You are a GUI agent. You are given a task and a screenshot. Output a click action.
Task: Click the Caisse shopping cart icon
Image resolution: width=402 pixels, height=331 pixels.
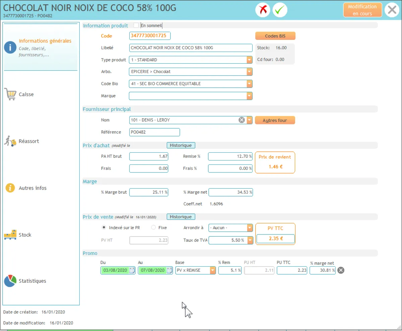(10, 94)
